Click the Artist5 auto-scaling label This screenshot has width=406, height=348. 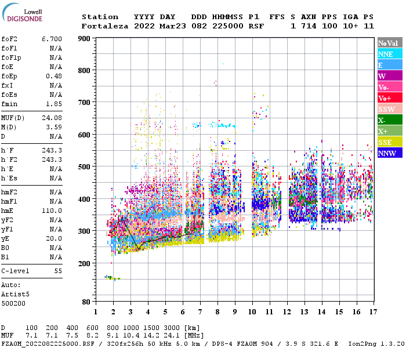[15, 295]
